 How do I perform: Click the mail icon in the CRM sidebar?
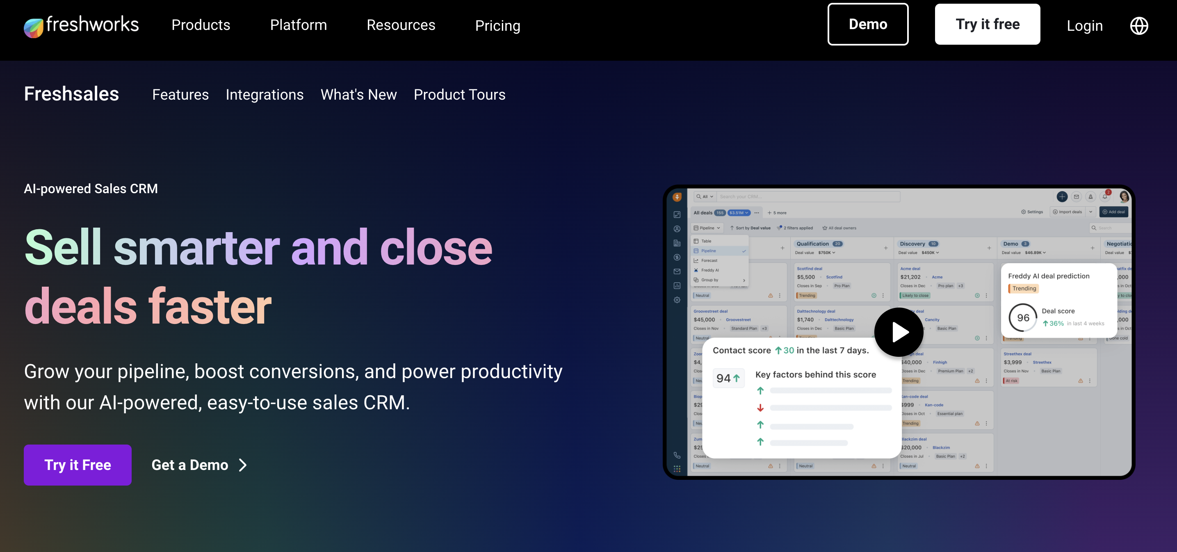coord(677,271)
